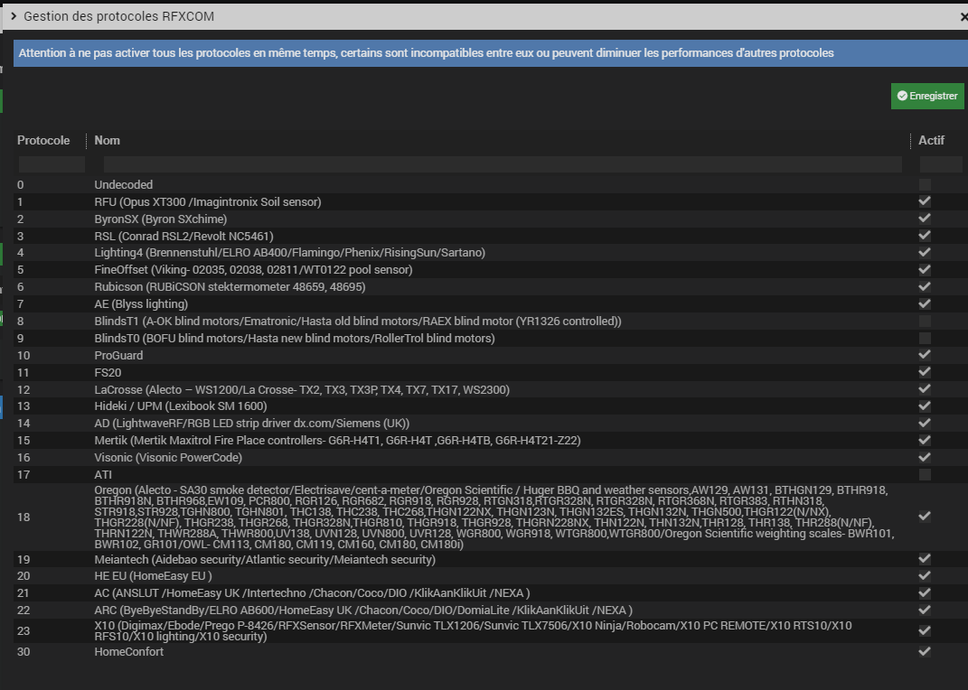Toggle Visonic PowerCode checkbox
968x690 pixels.
(925, 457)
